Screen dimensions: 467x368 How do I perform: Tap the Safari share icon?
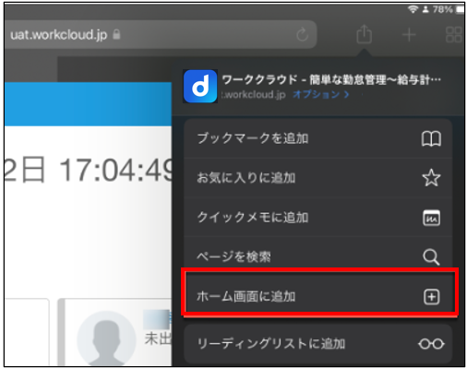click(x=364, y=34)
